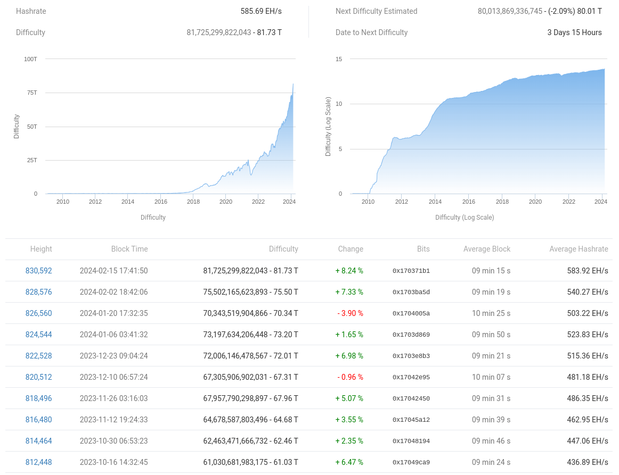Screen dimensions: 619x475
Task: Open block height 816,480 link
Action: click(39, 420)
